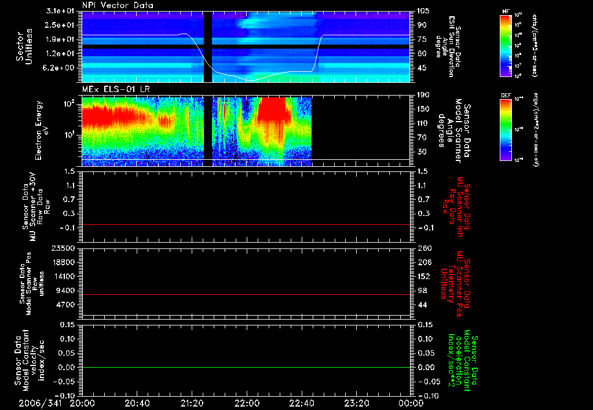
Task: Click the red 'MU Scanner Pos Telemetry' label
Action: [x=456, y=284]
